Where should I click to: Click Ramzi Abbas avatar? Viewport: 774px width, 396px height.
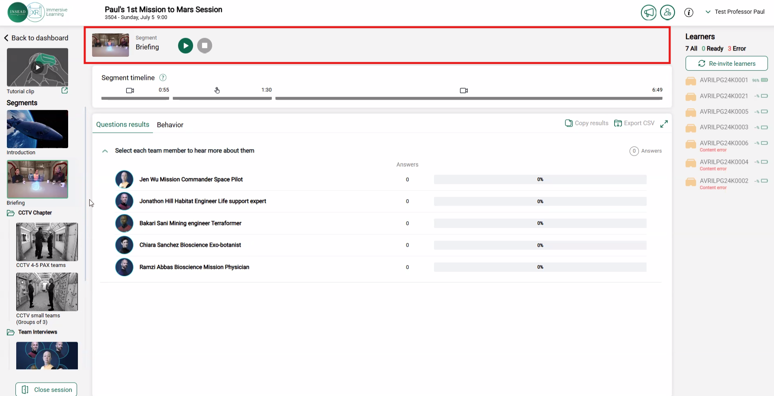pos(124,267)
